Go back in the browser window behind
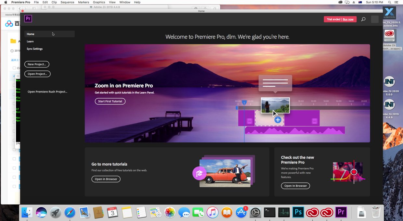 click(x=19, y=8)
